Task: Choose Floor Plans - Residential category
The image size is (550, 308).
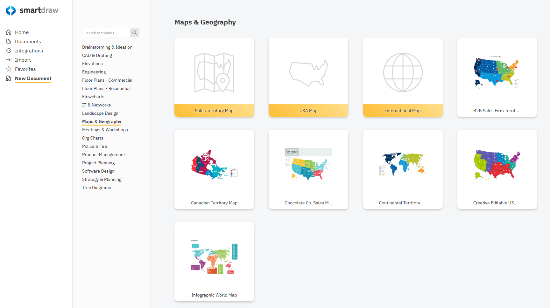Action: 106,88
